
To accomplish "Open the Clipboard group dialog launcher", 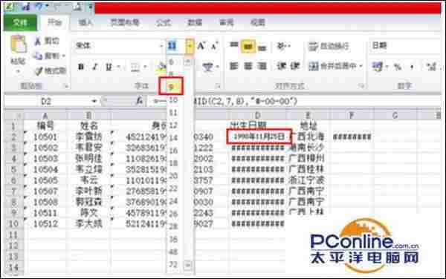I will [66, 86].
